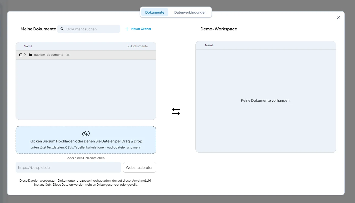Select the custom-documents folder name
355x203 pixels.
pyautogui.click(x=48, y=55)
